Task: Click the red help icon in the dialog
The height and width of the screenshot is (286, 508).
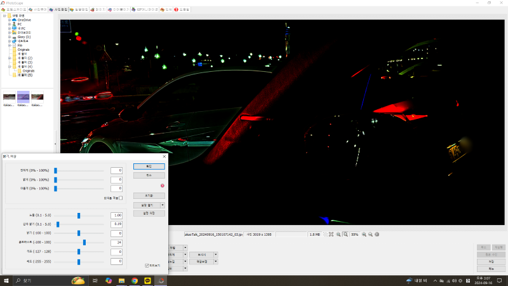Action: coord(162,186)
